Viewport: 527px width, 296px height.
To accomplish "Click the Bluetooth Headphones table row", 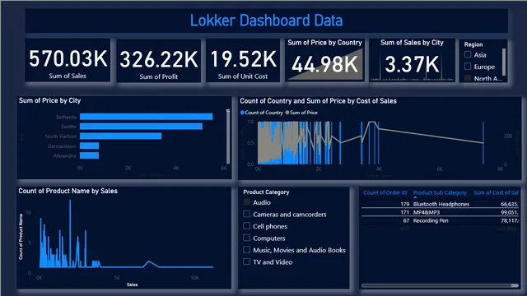I will click(440, 204).
